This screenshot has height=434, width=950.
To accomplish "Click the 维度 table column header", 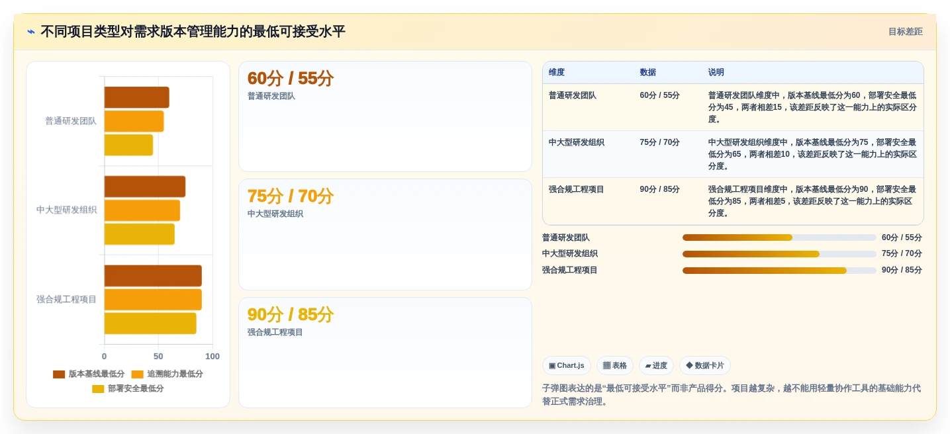I will (x=557, y=73).
